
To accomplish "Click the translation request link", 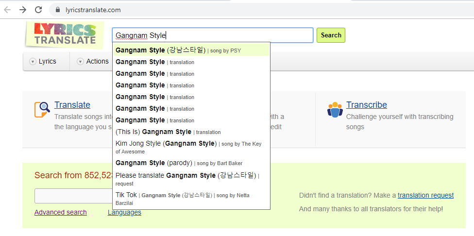I will click(425, 195).
